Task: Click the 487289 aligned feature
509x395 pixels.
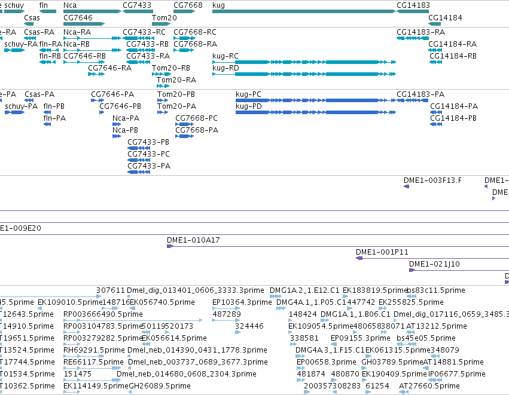Action: [x=226, y=320]
